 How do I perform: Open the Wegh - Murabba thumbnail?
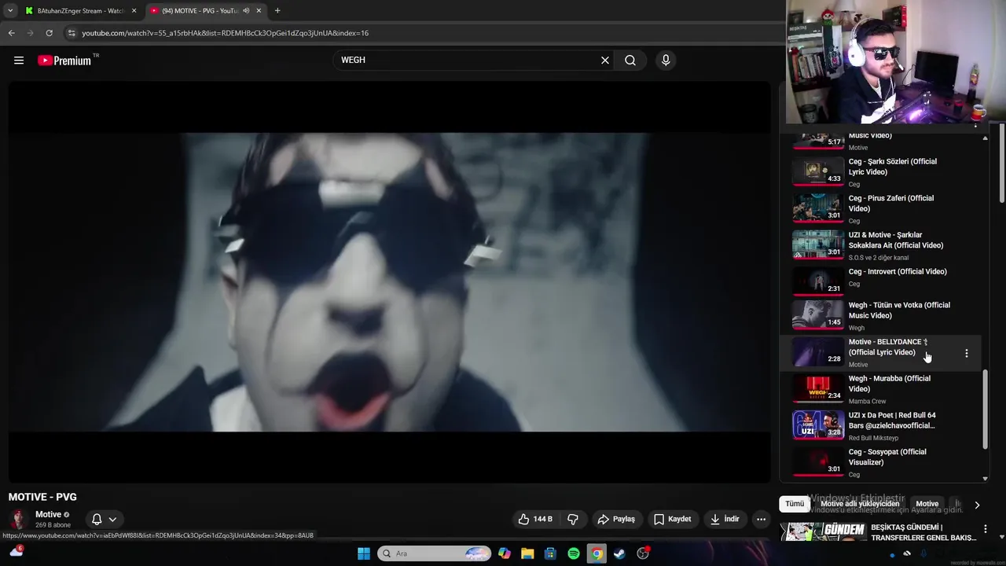[x=817, y=389]
